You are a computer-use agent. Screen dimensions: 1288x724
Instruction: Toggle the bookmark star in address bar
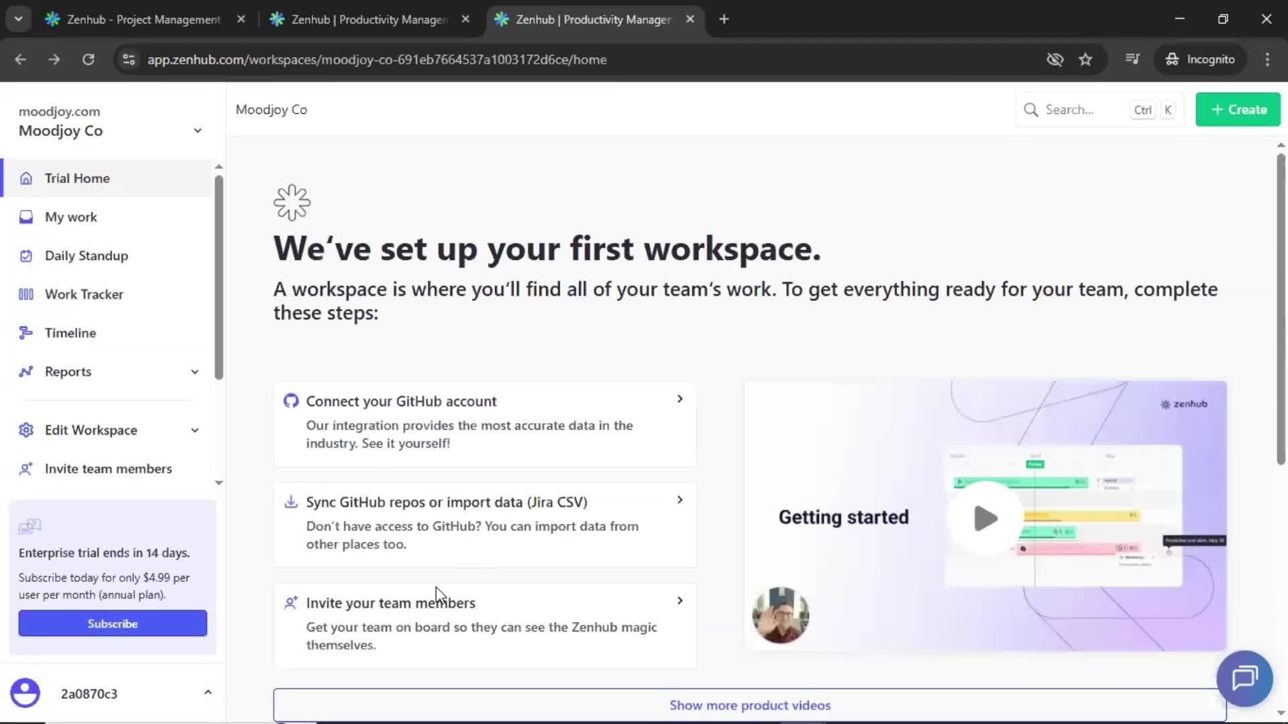tap(1085, 59)
